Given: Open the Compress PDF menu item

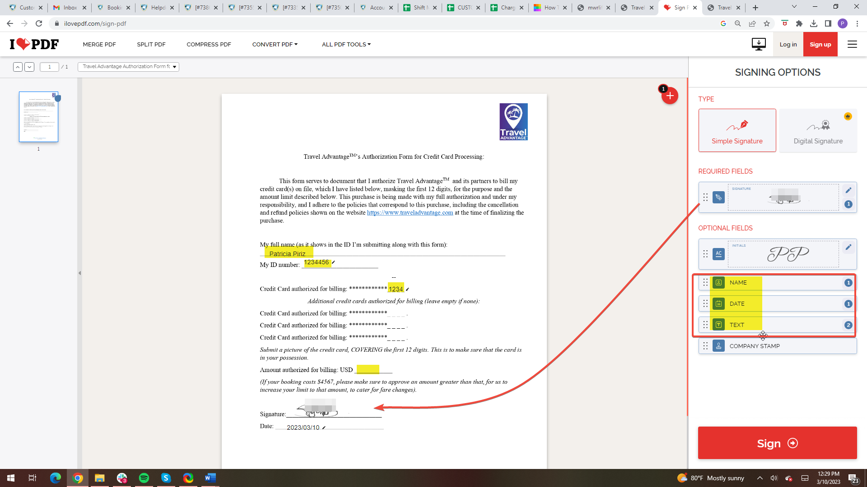Looking at the screenshot, I should tap(209, 44).
